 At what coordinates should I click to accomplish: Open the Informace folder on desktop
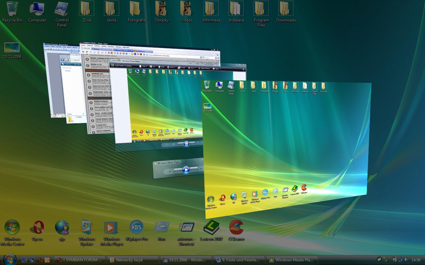pos(211,12)
